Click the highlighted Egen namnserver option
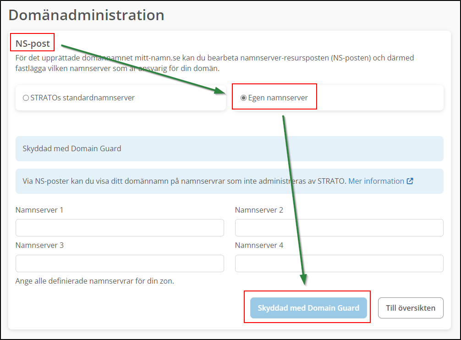 click(x=274, y=96)
